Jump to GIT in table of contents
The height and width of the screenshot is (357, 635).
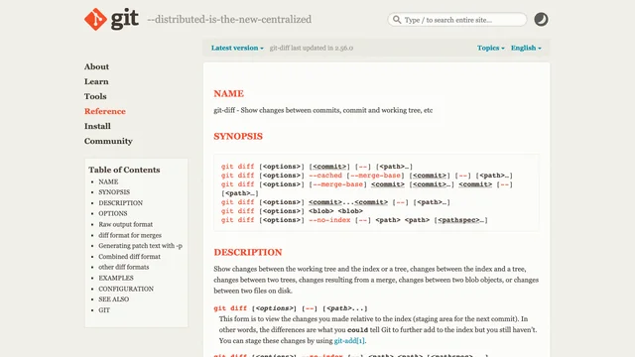104,310
